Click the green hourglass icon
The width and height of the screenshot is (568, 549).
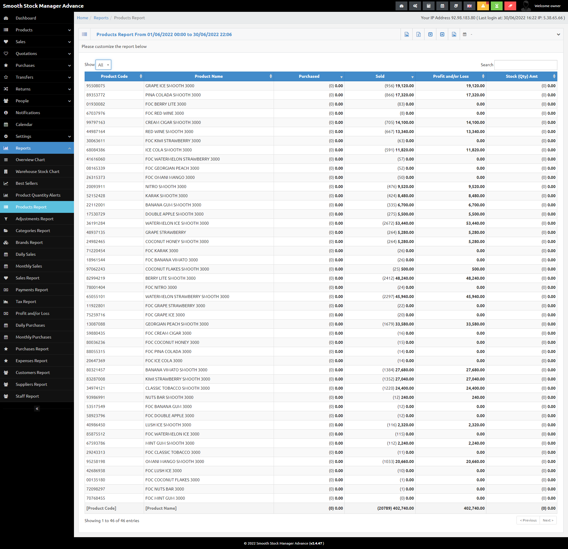[x=497, y=6]
